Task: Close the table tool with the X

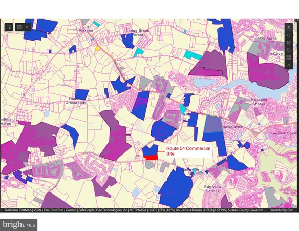Action: pos(27,27)
